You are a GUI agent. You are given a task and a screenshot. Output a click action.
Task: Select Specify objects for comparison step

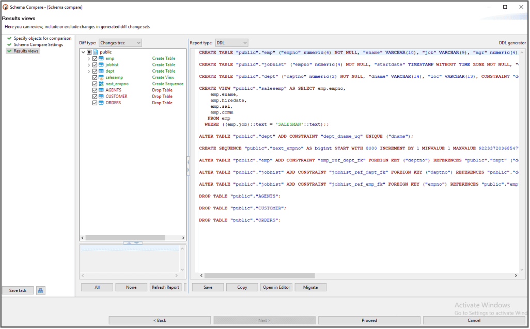point(42,38)
